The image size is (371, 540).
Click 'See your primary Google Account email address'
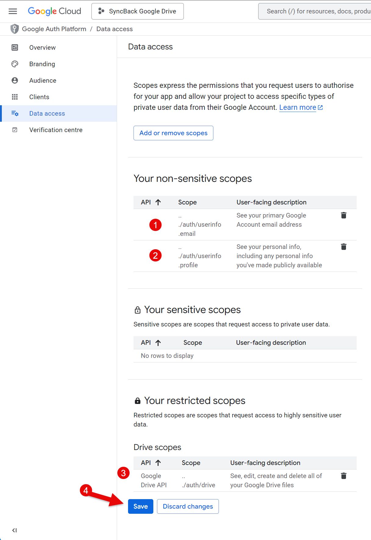coord(271,220)
